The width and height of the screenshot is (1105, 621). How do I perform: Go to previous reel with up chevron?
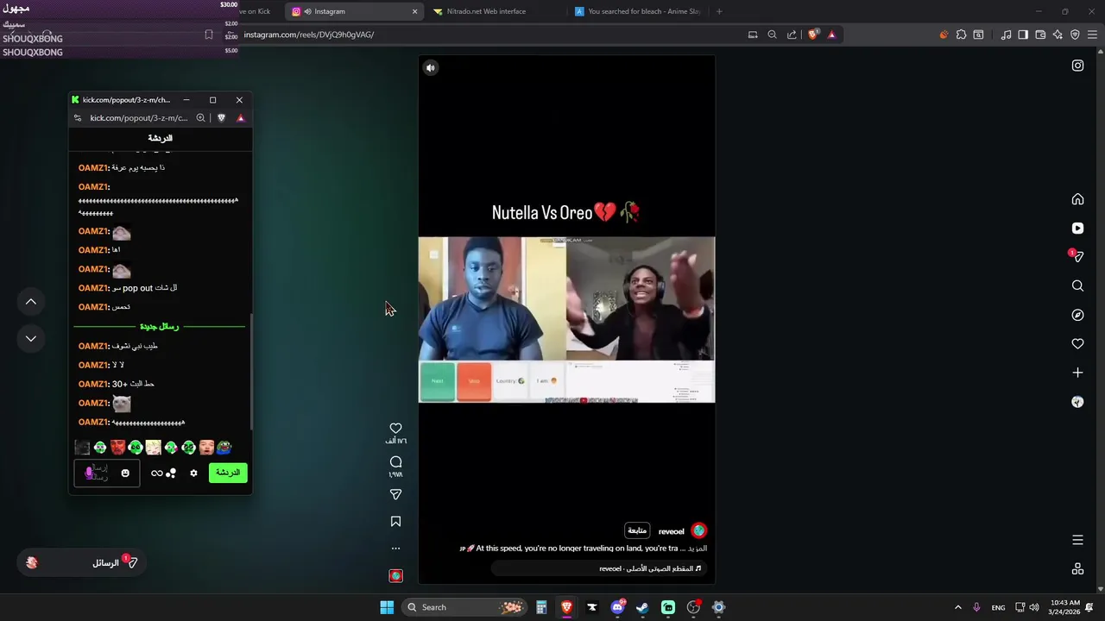click(30, 301)
